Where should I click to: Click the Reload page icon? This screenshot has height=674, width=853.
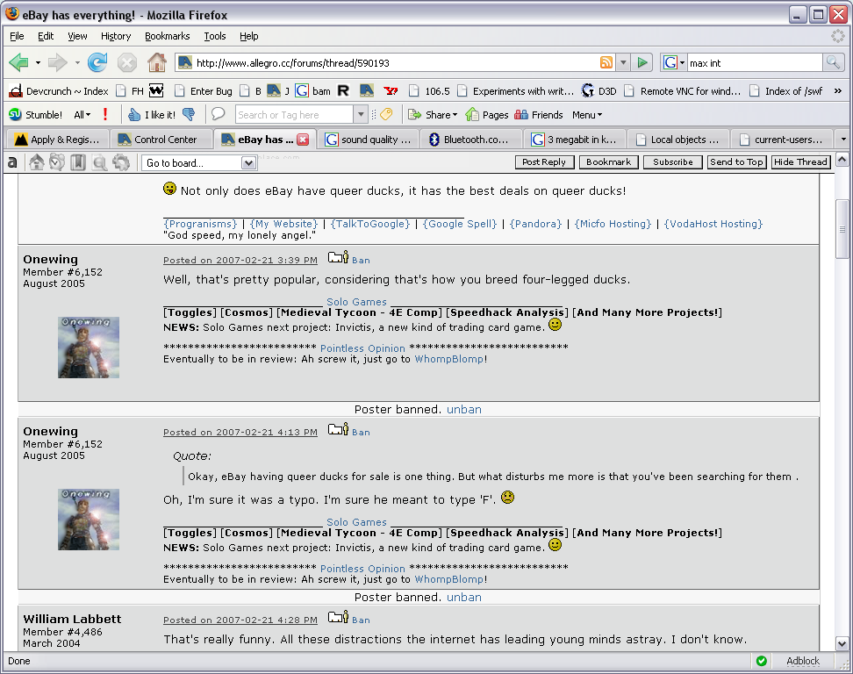point(97,62)
